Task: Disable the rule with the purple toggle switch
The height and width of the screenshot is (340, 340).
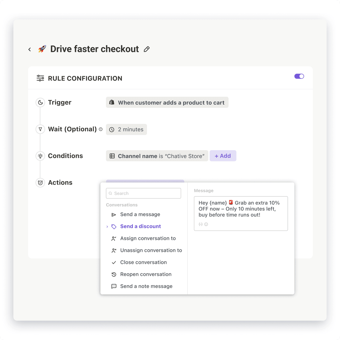Action: point(299,76)
